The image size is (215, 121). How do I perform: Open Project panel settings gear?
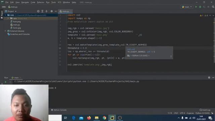pos(51,11)
